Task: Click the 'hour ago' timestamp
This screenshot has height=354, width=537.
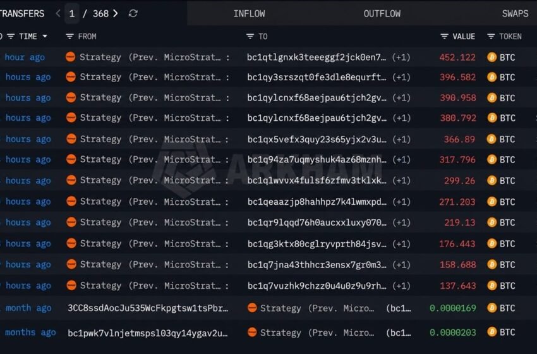Action: (25, 58)
